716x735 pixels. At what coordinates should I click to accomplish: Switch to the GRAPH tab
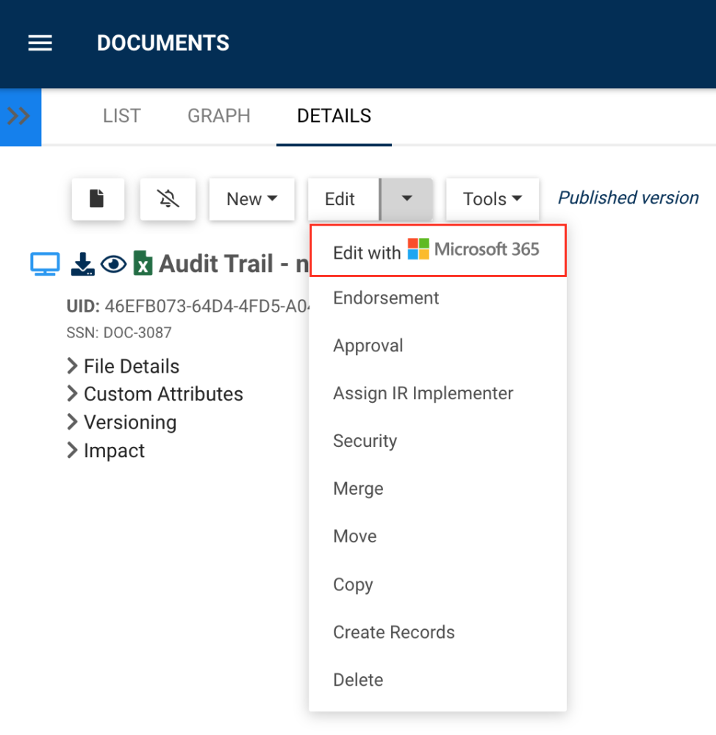(218, 115)
